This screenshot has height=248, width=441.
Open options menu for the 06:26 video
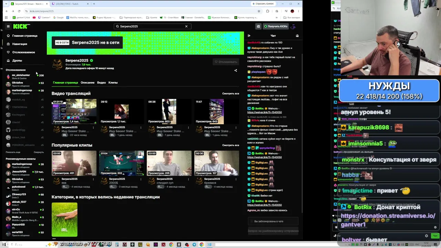click(x=188, y=128)
